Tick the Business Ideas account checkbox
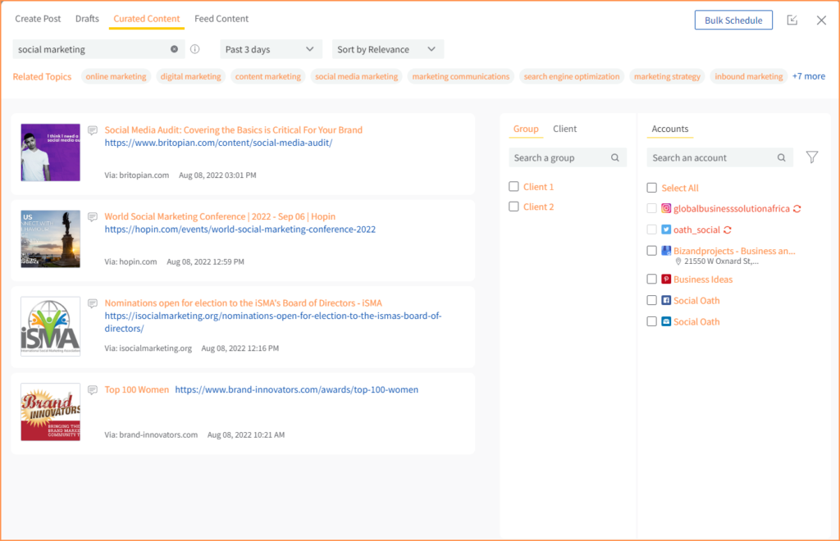This screenshot has width=840, height=541. click(651, 279)
